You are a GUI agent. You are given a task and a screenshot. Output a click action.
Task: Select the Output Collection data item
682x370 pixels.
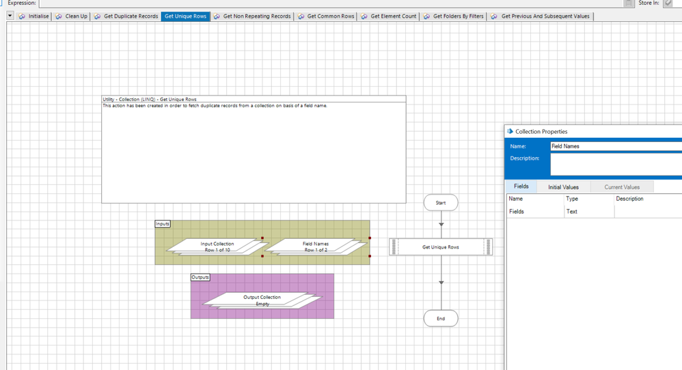pyautogui.click(x=262, y=300)
